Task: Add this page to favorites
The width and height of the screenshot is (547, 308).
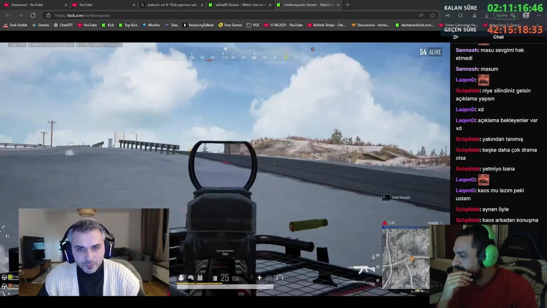Action: (432, 15)
